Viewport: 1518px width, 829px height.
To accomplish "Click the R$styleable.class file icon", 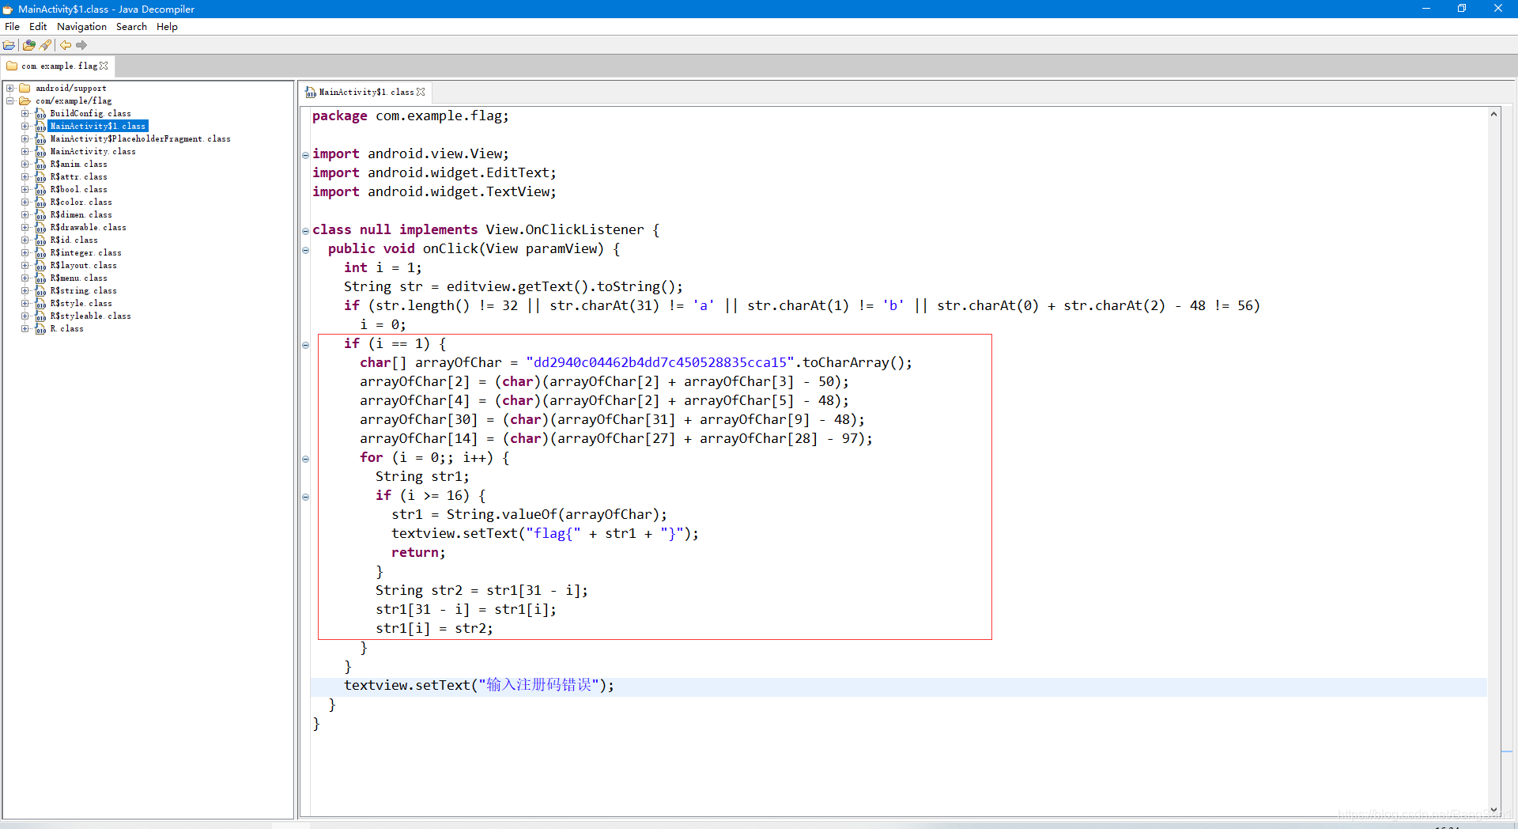I will [x=40, y=316].
